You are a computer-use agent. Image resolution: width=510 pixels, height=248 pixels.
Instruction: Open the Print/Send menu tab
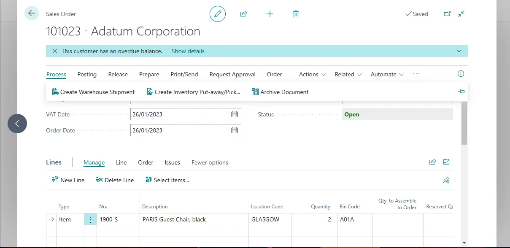click(184, 74)
